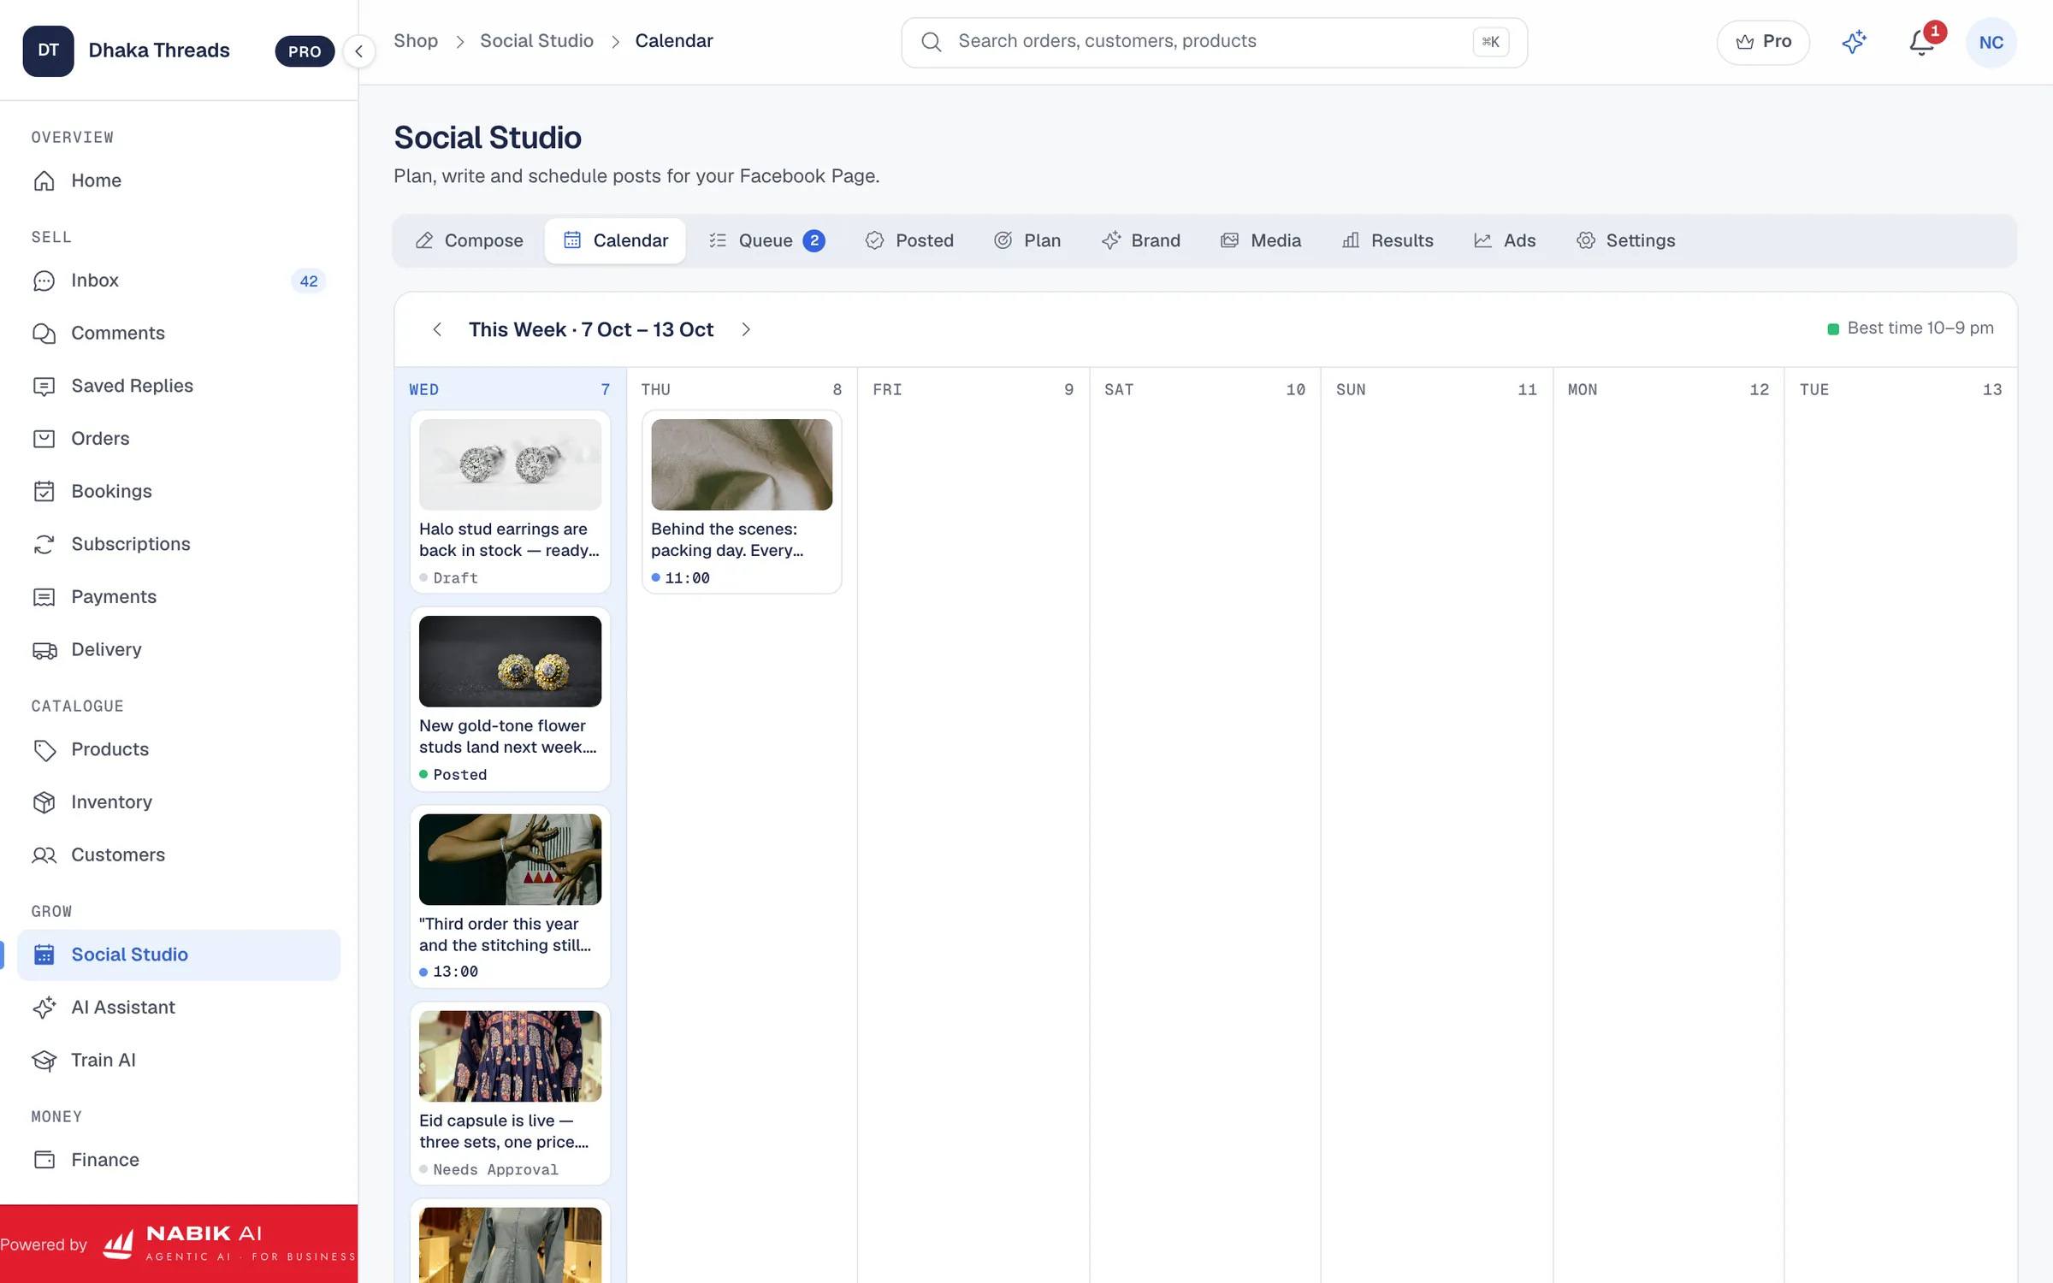Open the Ads tab

[x=1505, y=241]
